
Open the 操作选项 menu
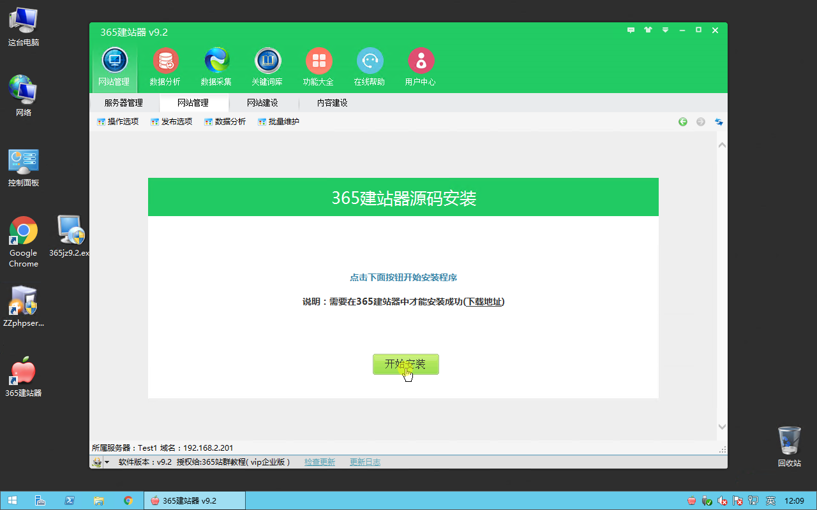[117, 122]
